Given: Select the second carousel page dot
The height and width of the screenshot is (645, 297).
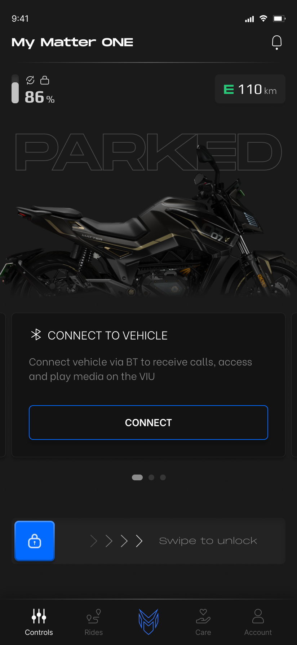Looking at the screenshot, I should [151, 477].
